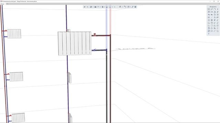Click the Undo arrow in top toolbar

coord(85,7)
